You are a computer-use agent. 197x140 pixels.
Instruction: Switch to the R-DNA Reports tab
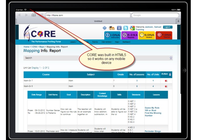(130, 35)
